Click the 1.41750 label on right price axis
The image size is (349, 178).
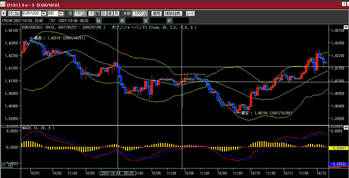[338, 68]
